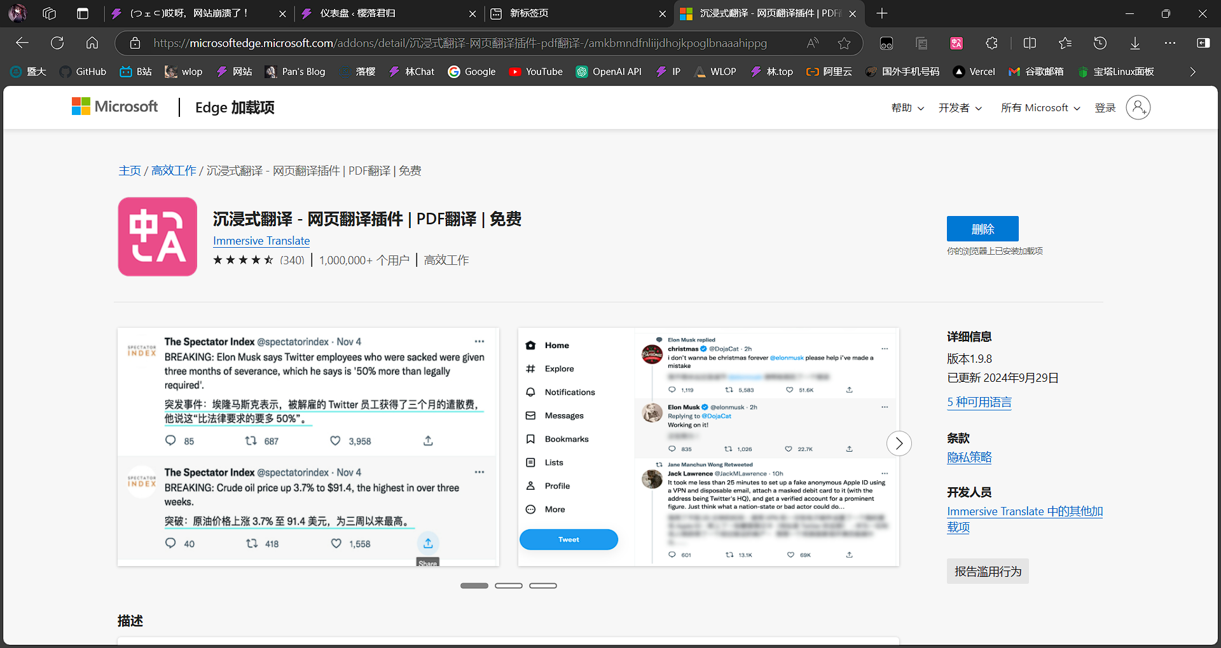Go to 主页 breadcrumb
The width and height of the screenshot is (1221, 648).
click(130, 171)
